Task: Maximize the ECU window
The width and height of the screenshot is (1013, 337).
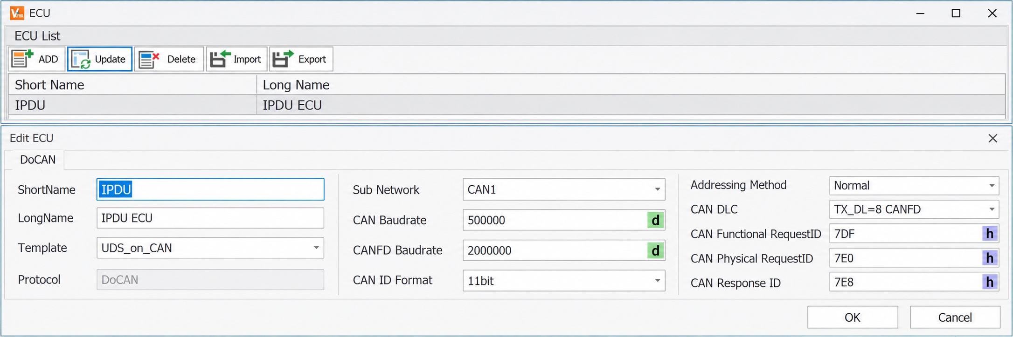Action: pyautogui.click(x=956, y=13)
